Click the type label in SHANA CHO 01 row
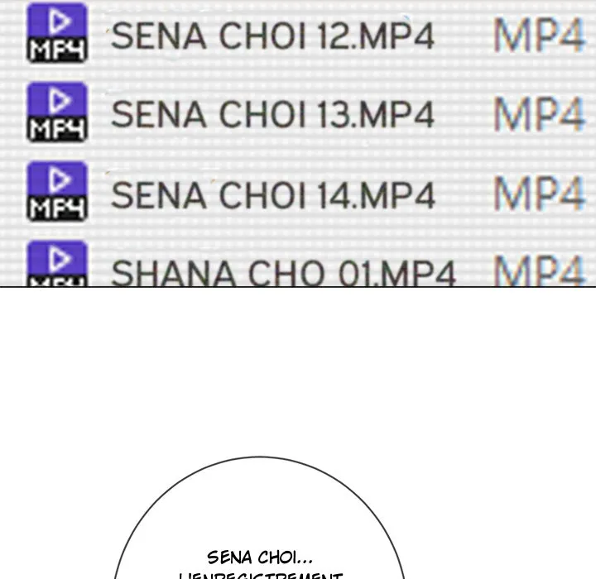This screenshot has height=579, width=596. pos(538,272)
